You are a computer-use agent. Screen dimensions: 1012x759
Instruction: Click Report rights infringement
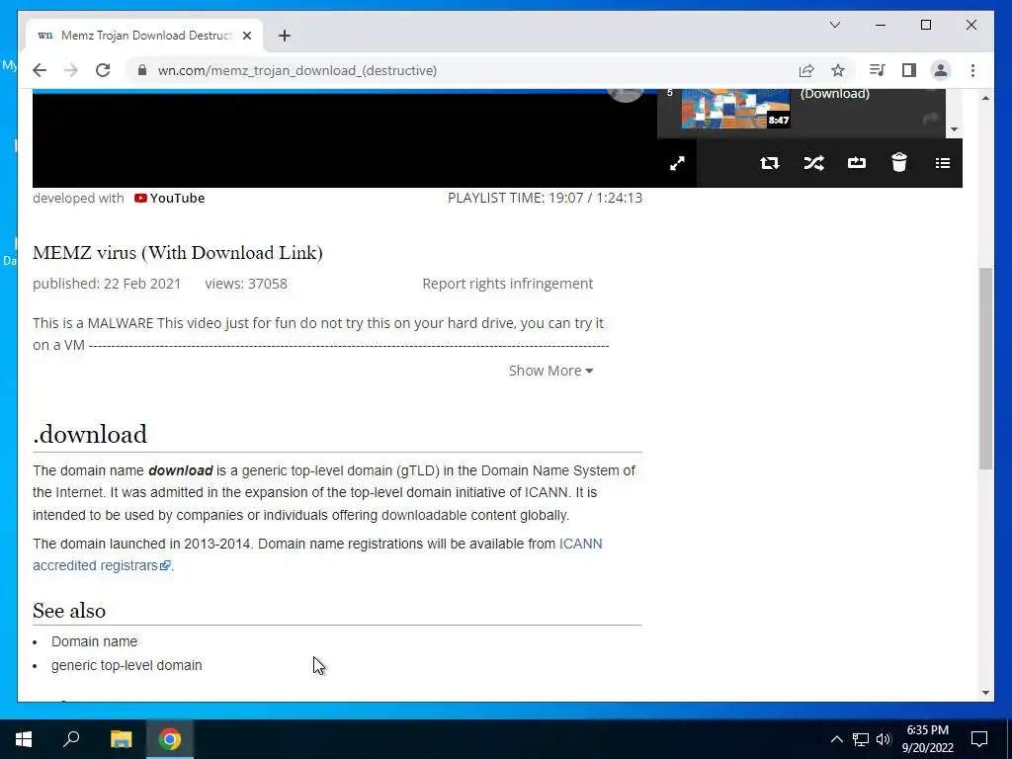tap(507, 284)
